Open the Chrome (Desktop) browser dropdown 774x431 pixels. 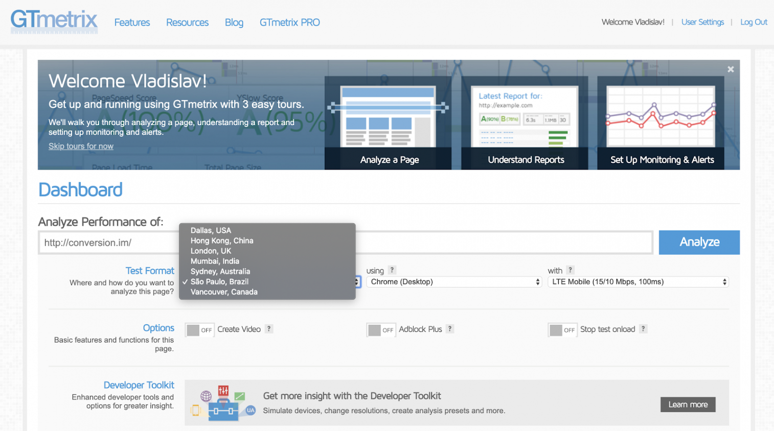pyautogui.click(x=454, y=282)
